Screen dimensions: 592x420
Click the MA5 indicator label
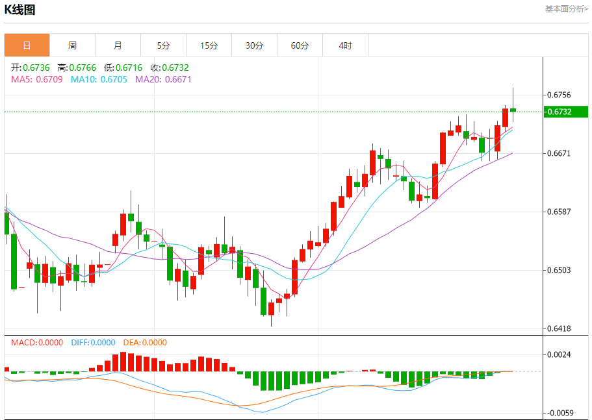(36, 79)
